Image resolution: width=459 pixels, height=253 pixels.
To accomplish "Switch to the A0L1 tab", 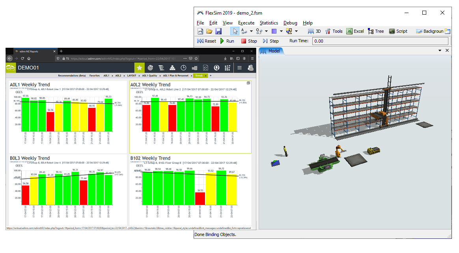I will (106, 76).
